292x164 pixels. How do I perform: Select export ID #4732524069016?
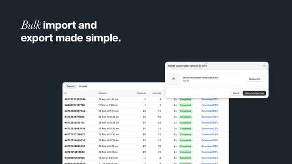click(x=75, y=140)
